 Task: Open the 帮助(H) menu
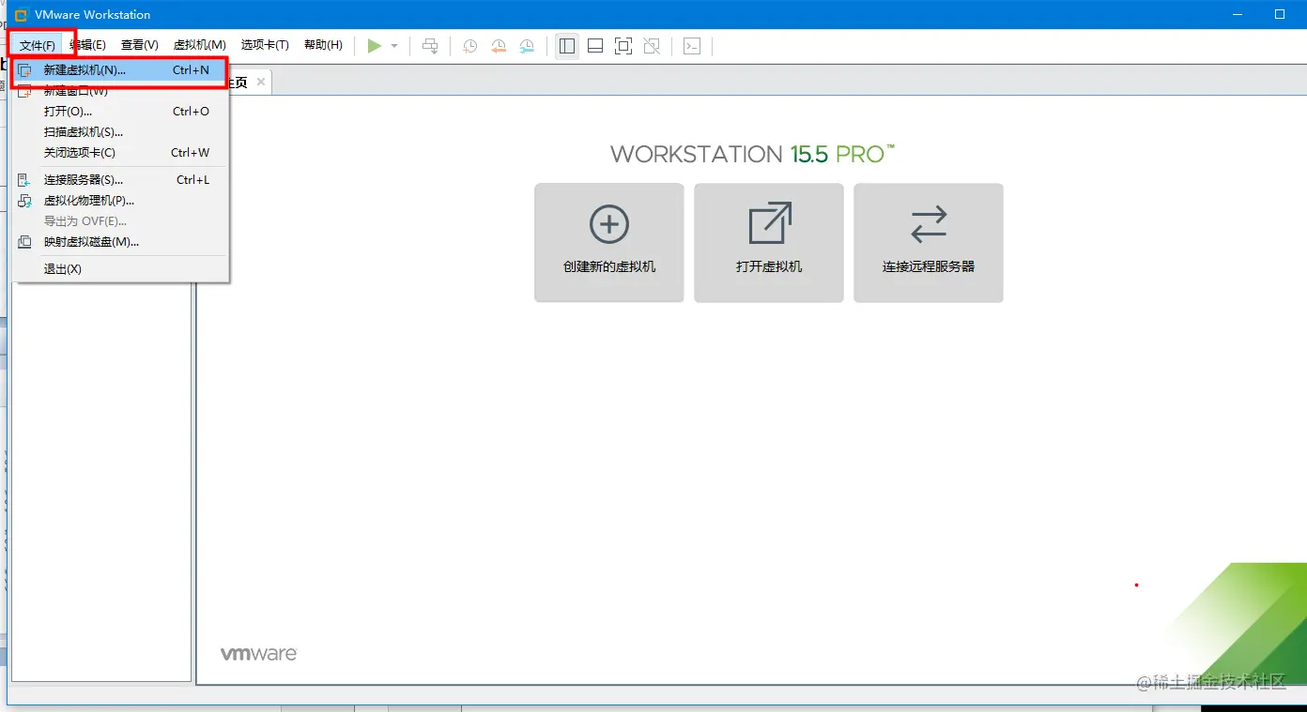[x=323, y=45]
